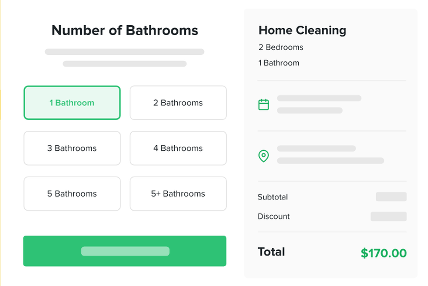Click the Home Cleaning heading
Viewport: 428px width, 286px height.
tap(302, 30)
